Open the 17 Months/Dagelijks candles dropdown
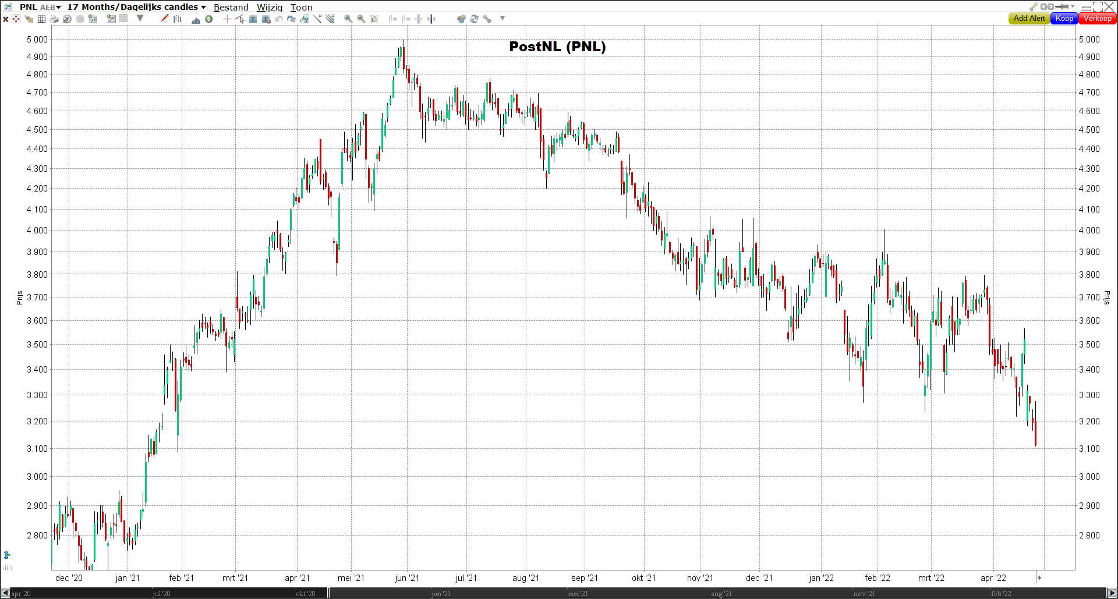This screenshot has width=1118, height=599. (137, 7)
